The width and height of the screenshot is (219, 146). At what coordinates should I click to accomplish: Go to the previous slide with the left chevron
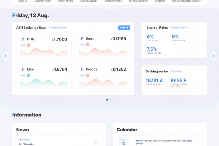pyautogui.click(x=5, y=56)
